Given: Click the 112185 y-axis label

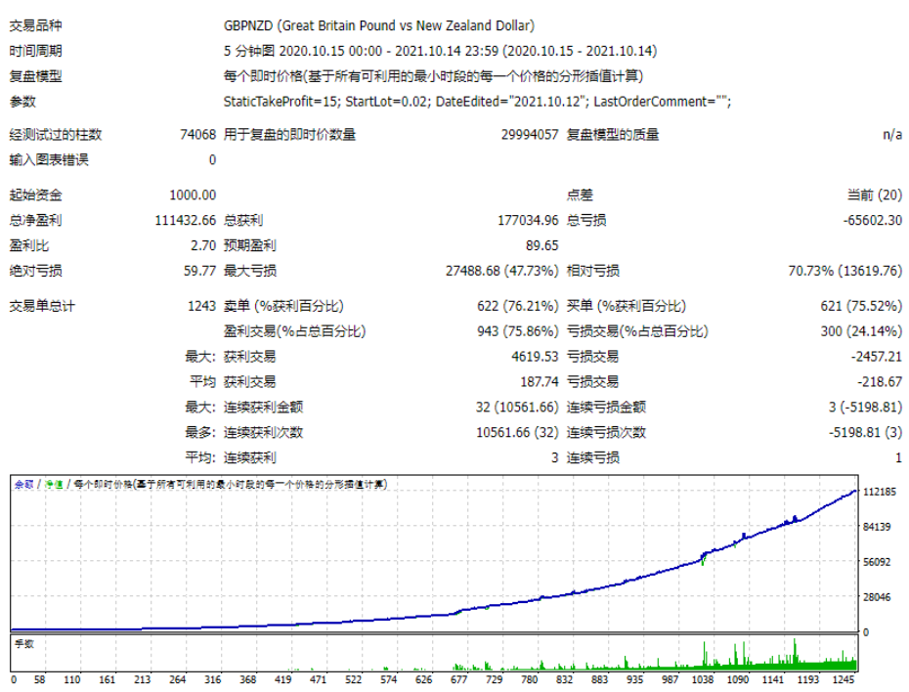Looking at the screenshot, I should 880,492.
